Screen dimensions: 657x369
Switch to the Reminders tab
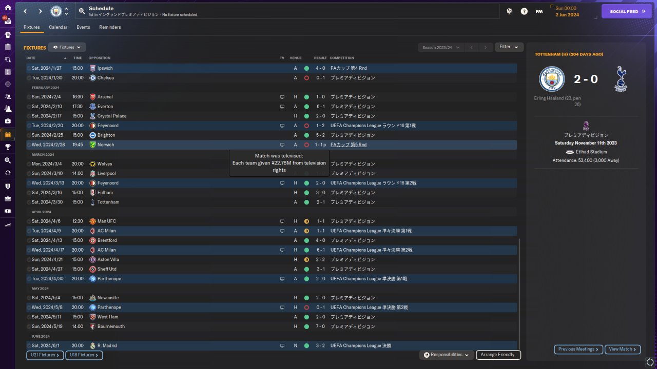point(110,27)
